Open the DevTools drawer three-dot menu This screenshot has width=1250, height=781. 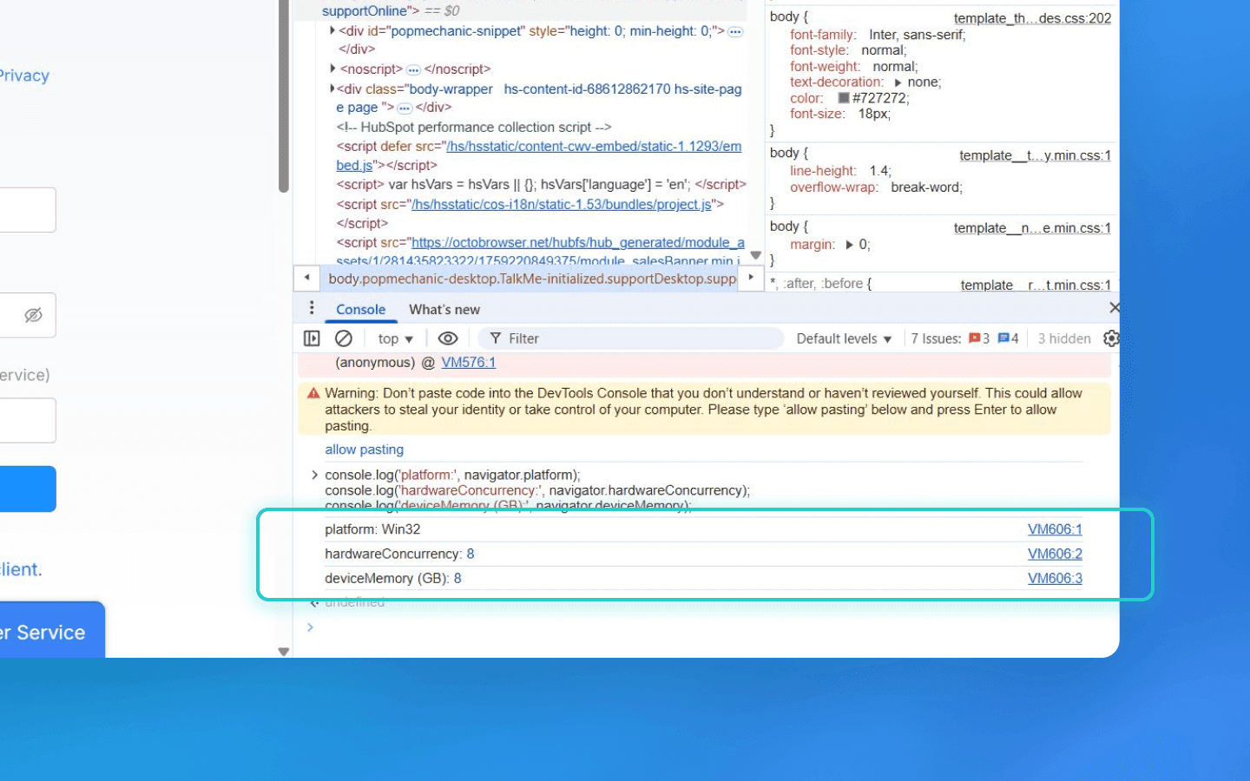312,308
